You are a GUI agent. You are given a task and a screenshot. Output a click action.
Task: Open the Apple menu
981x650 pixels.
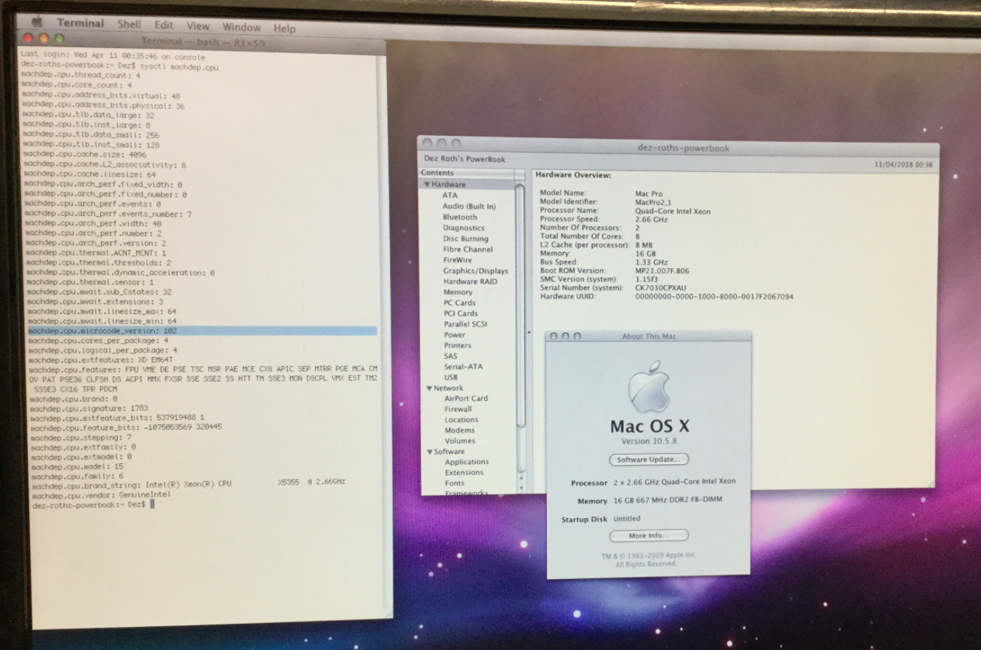[36, 21]
